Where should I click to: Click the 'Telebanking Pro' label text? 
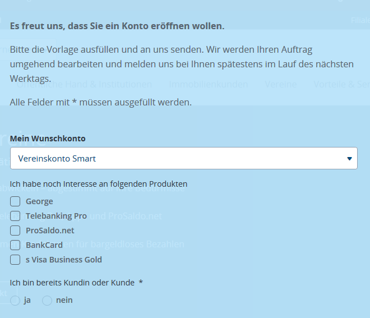[56, 216]
